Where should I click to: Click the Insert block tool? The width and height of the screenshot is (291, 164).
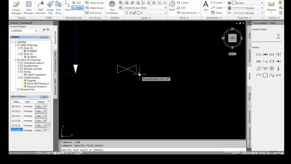pos(172,6)
